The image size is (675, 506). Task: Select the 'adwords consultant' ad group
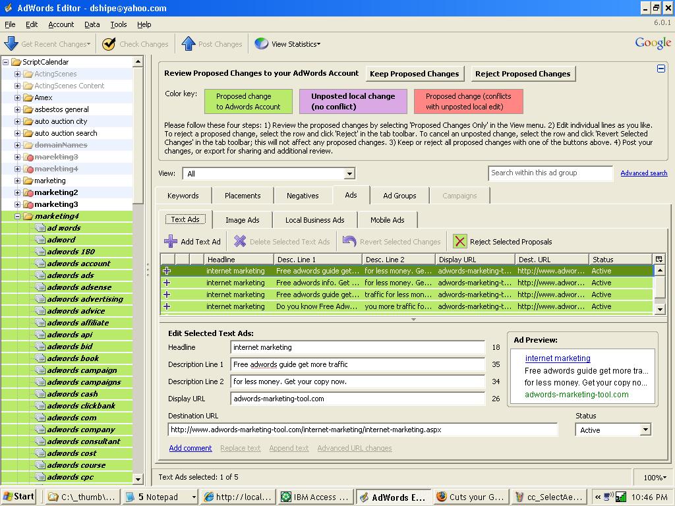click(x=84, y=441)
